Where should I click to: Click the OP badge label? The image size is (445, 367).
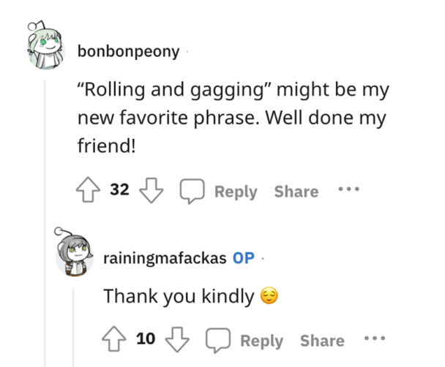point(243,258)
